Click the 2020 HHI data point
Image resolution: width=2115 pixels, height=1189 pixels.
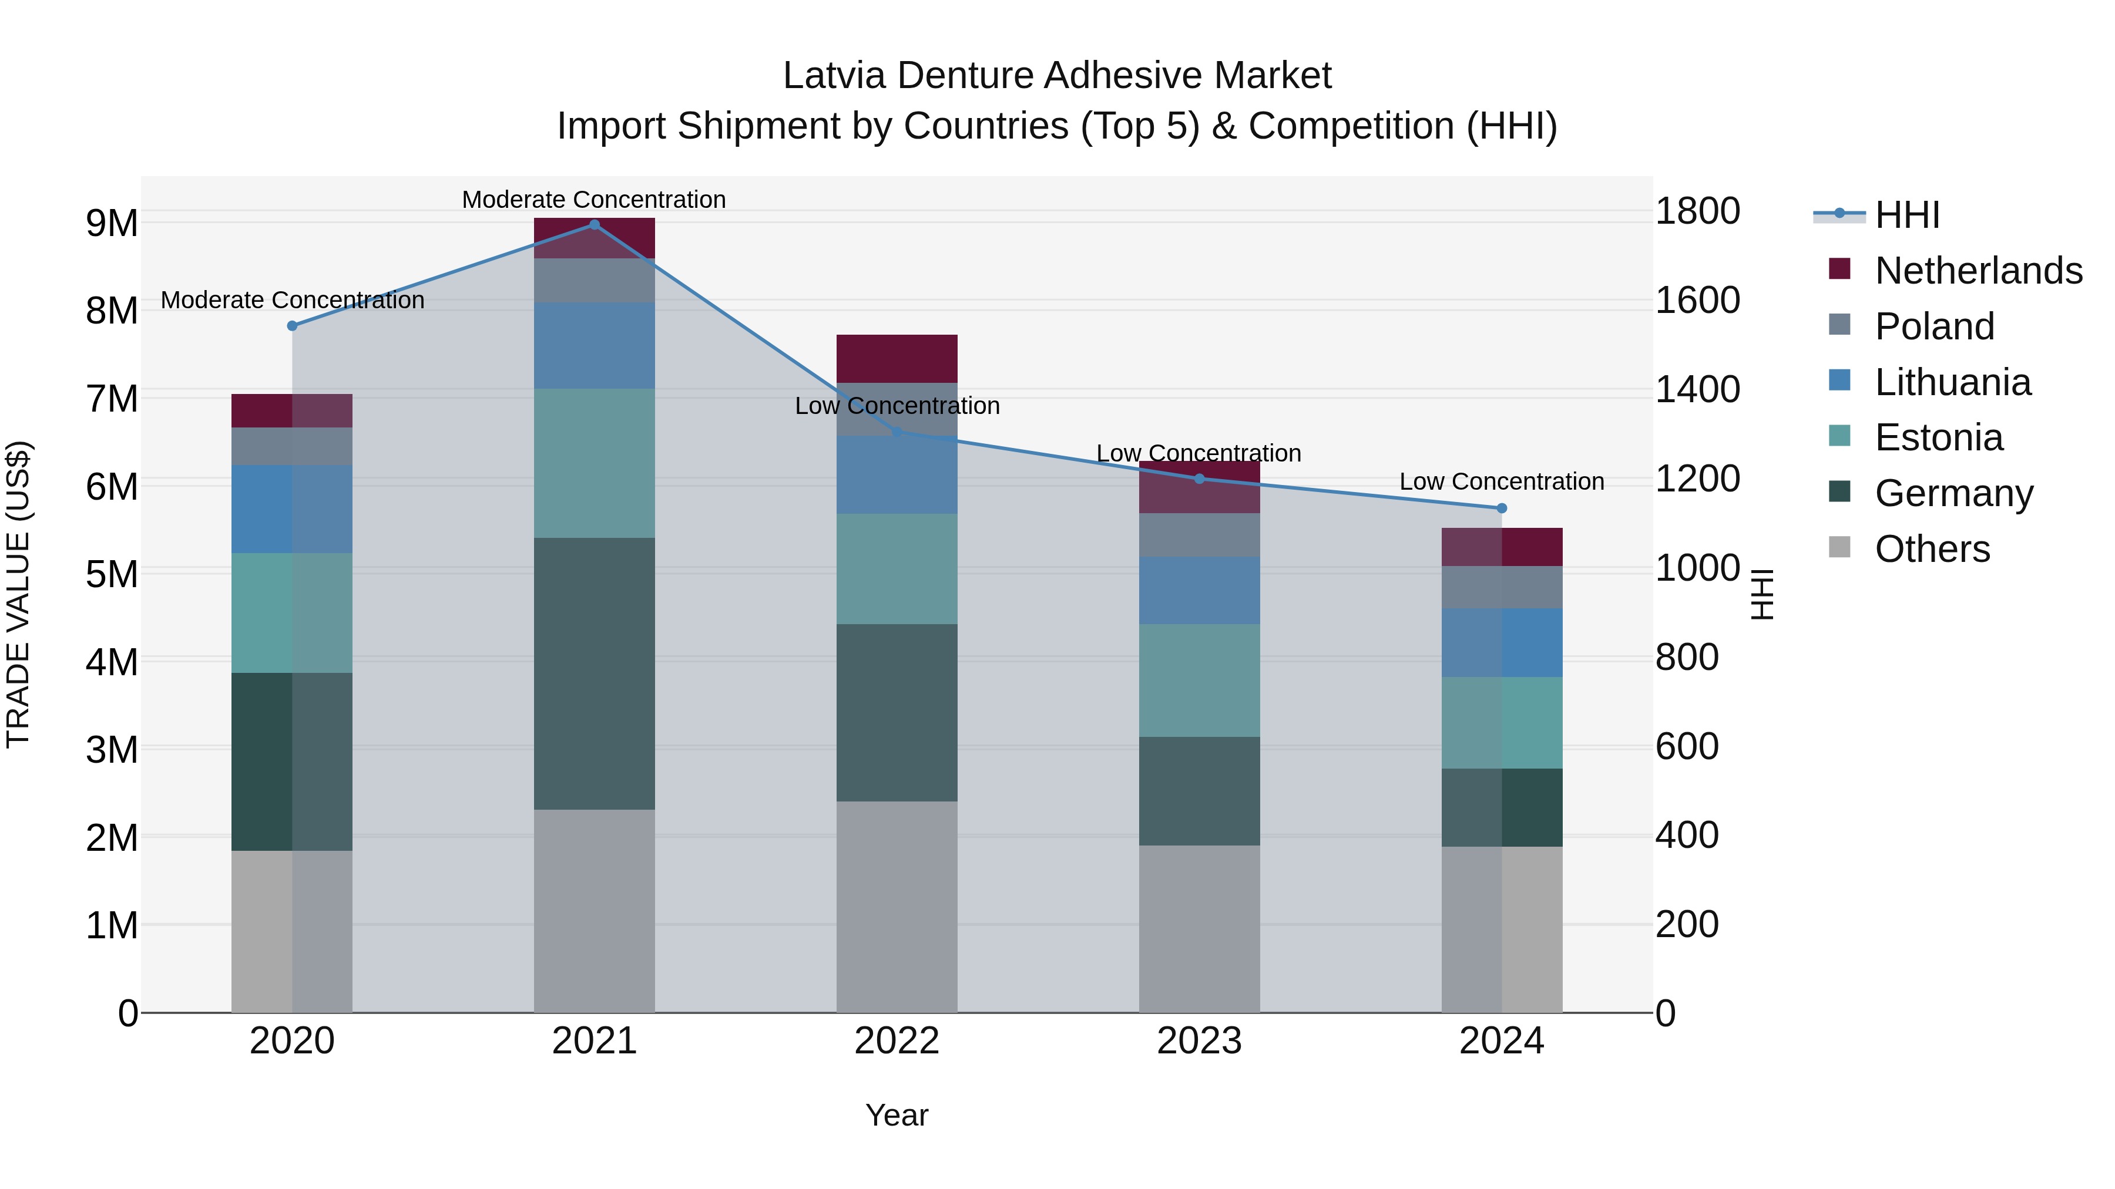(293, 326)
